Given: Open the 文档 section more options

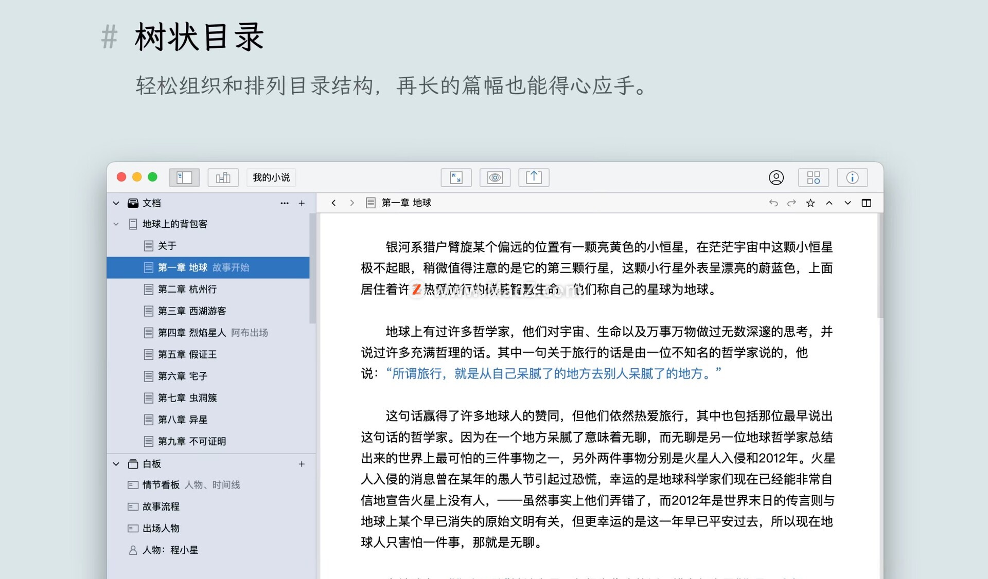Looking at the screenshot, I should pos(285,203).
